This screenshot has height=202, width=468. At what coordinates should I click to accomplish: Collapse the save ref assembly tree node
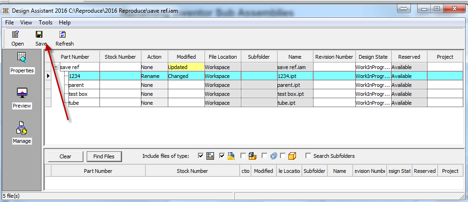click(57, 67)
